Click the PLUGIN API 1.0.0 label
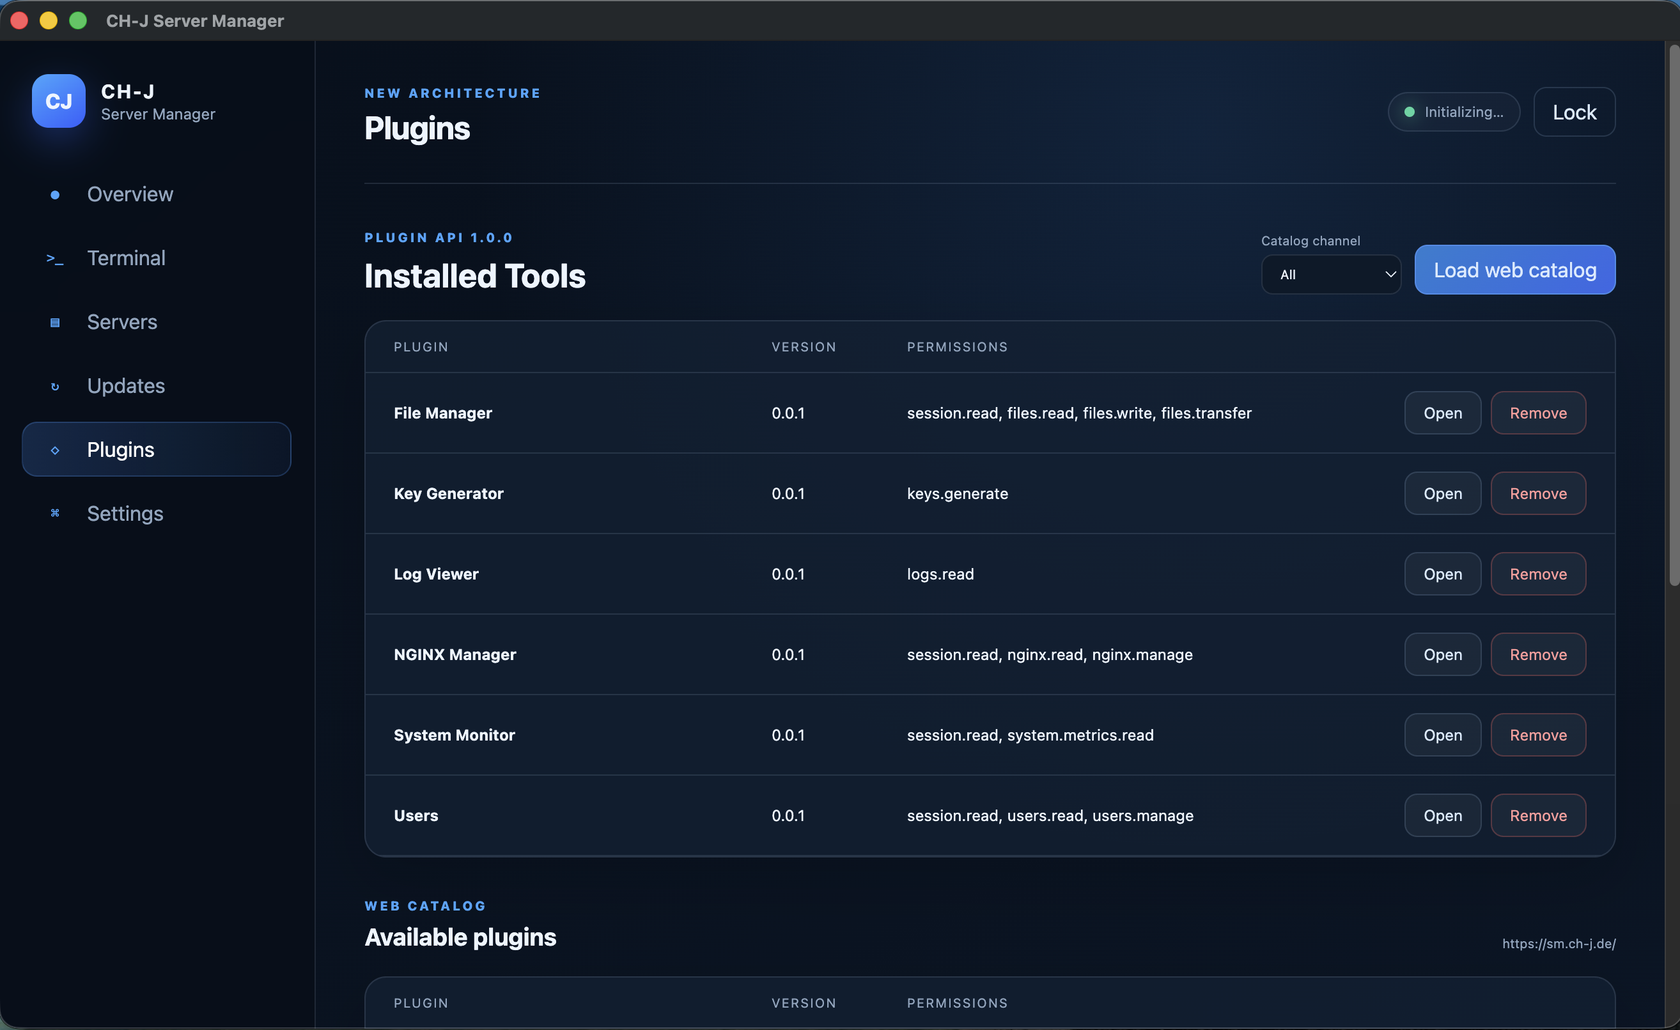The image size is (1680, 1030). click(439, 237)
